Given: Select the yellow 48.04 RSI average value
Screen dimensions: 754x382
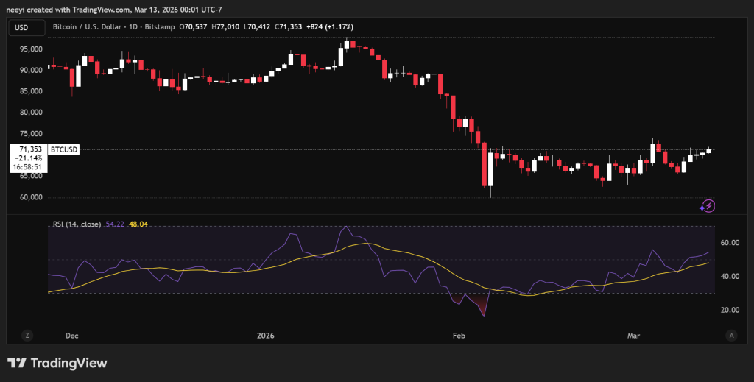Looking at the screenshot, I should click(x=139, y=223).
